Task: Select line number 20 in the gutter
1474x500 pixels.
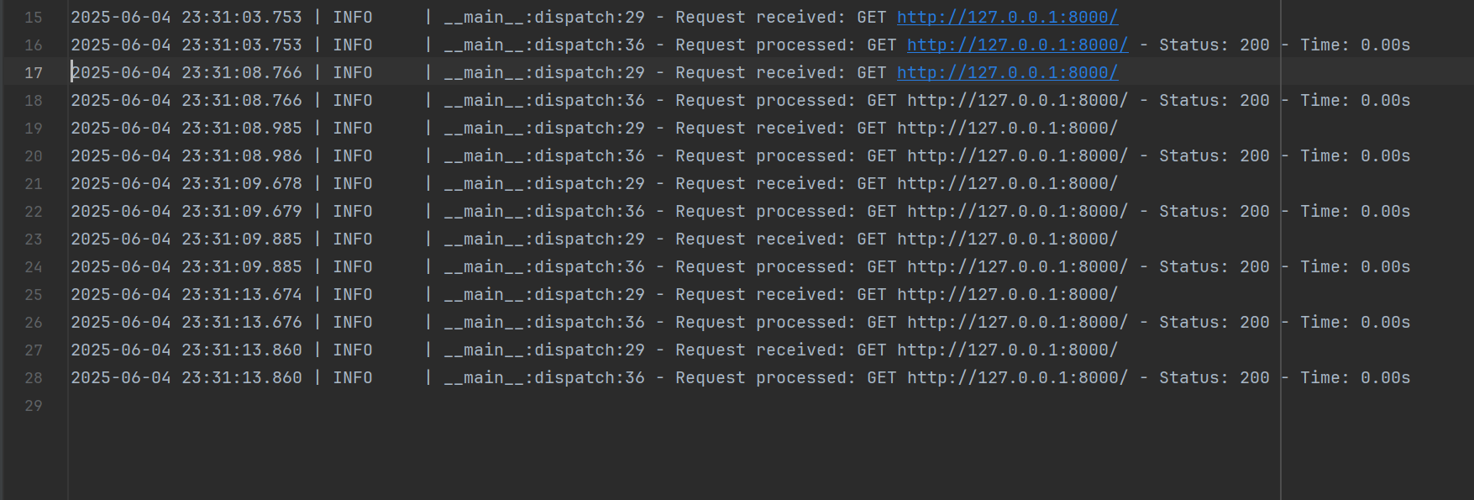Action: pyautogui.click(x=34, y=156)
